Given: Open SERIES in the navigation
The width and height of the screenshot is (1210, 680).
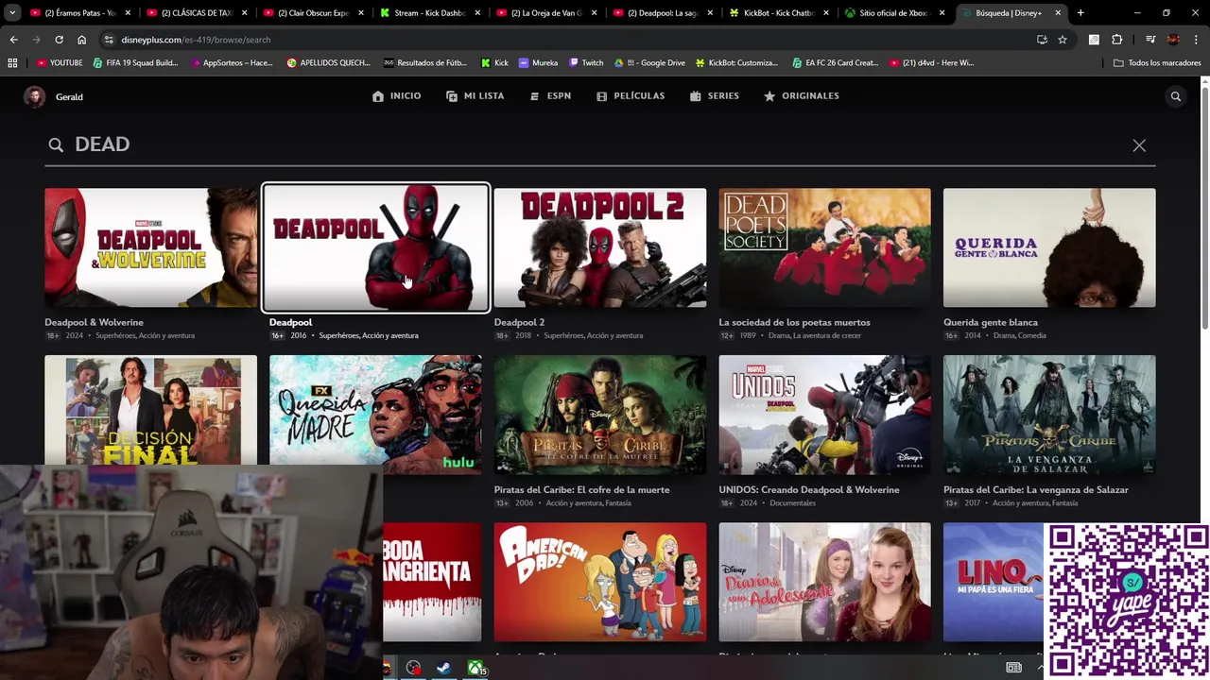Looking at the screenshot, I should point(715,96).
